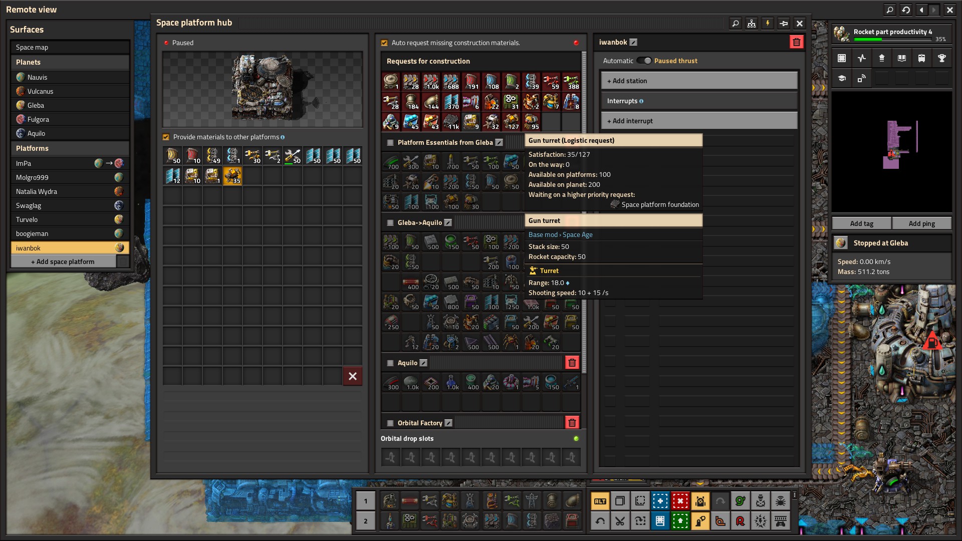Open the blue blueprint book shortcut
Image resolution: width=962 pixels, height=541 pixels.
click(660, 521)
